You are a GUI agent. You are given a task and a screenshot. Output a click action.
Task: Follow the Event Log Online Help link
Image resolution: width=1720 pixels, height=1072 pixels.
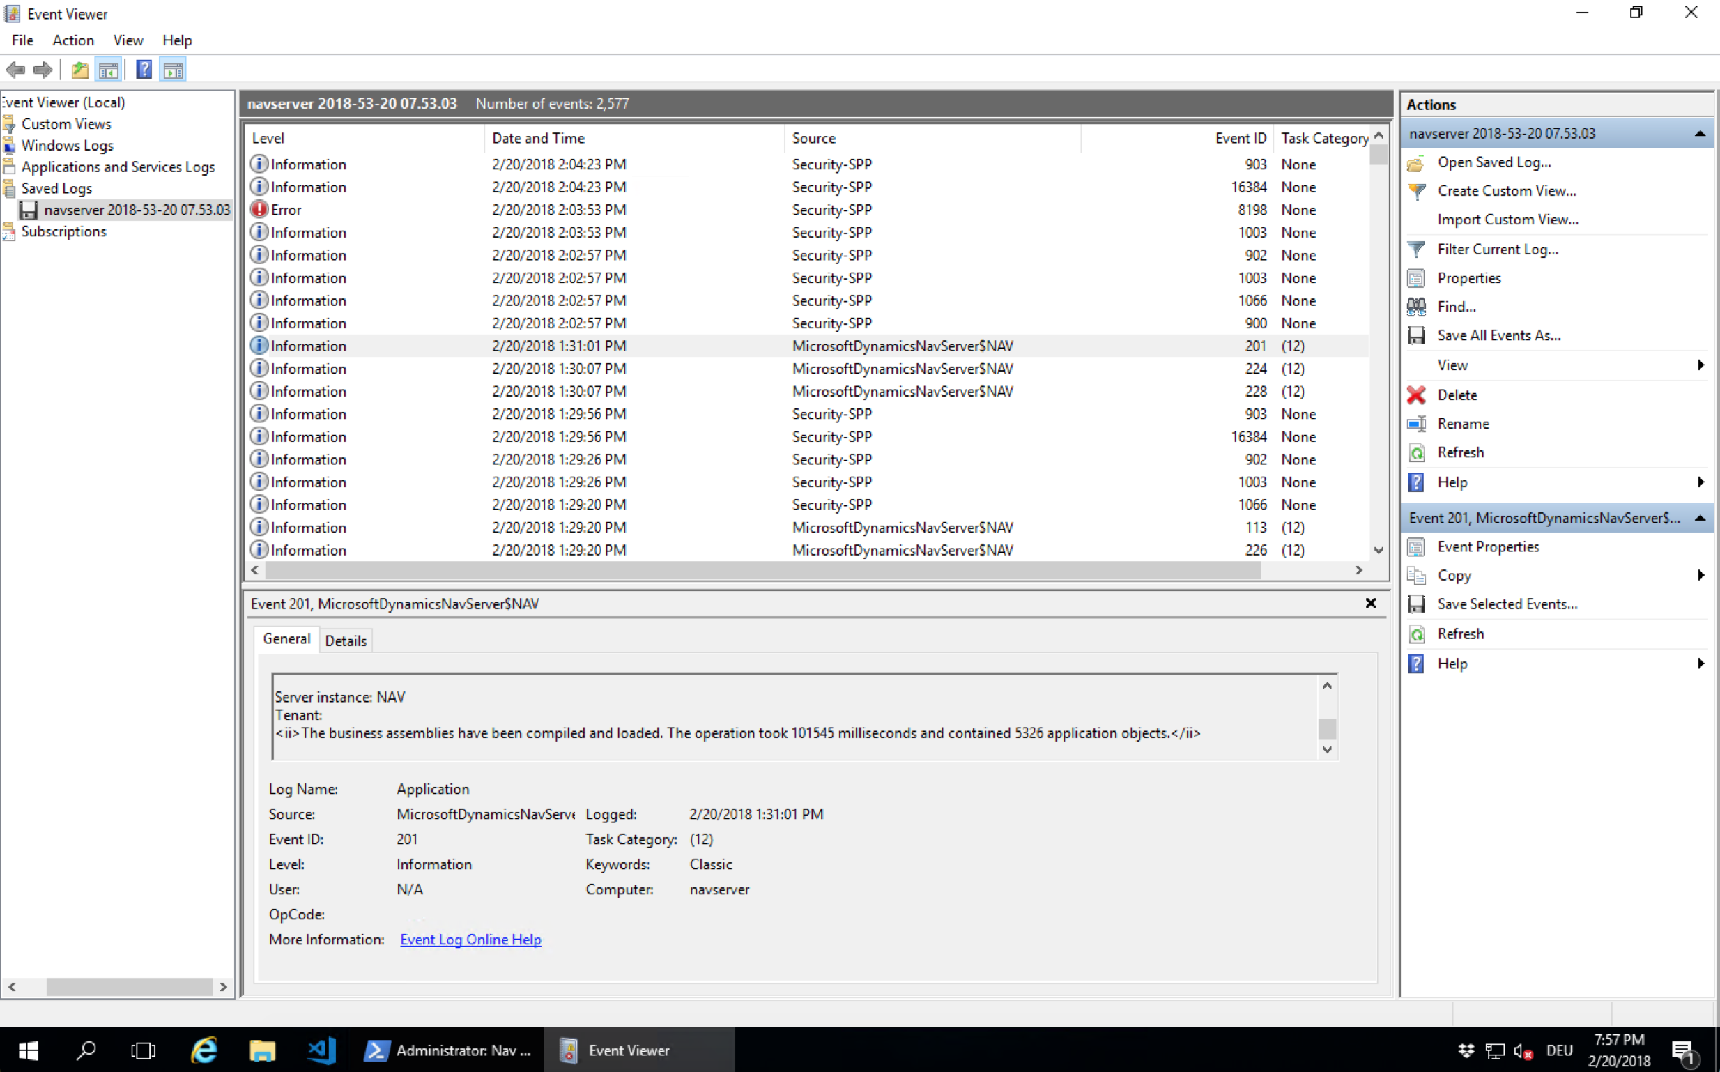click(x=470, y=939)
